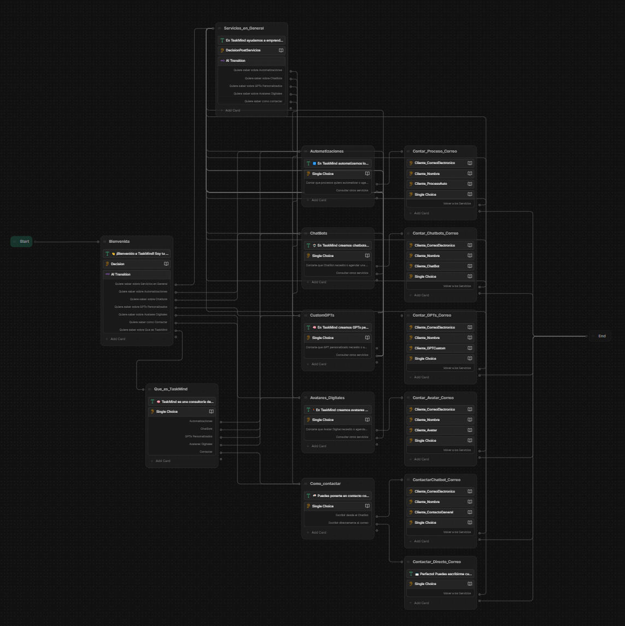Select the text card icon in Bienvenida

pyautogui.click(x=108, y=253)
